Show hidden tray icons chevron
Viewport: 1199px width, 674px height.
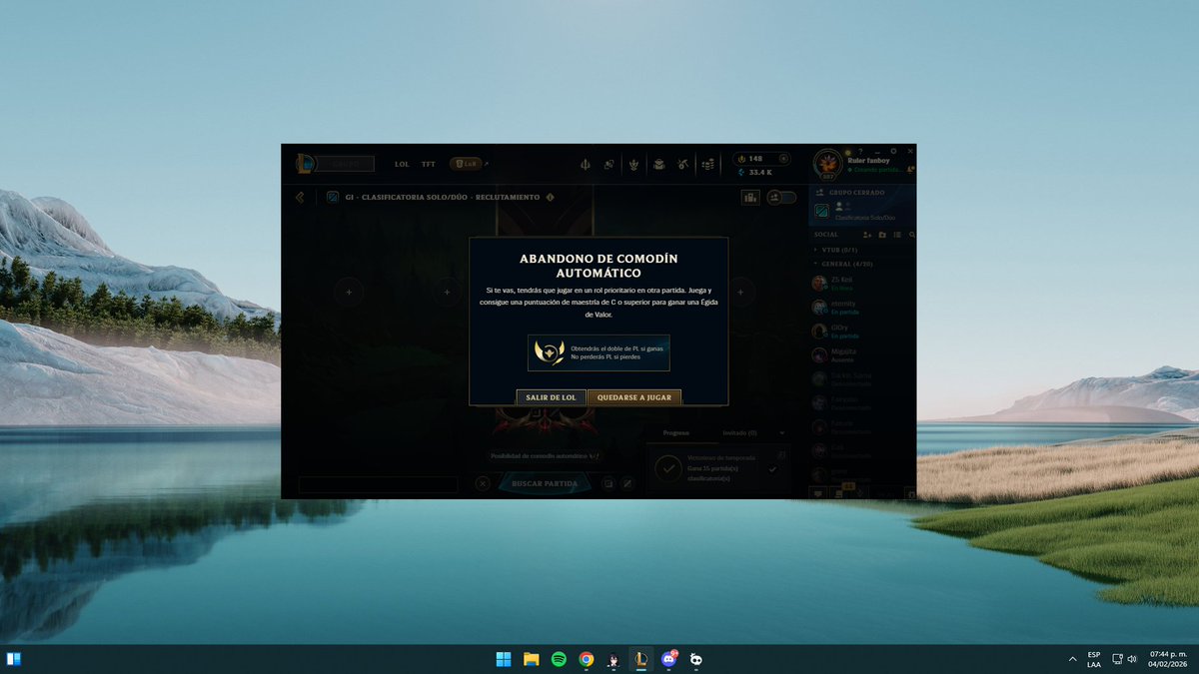pos(1072,659)
